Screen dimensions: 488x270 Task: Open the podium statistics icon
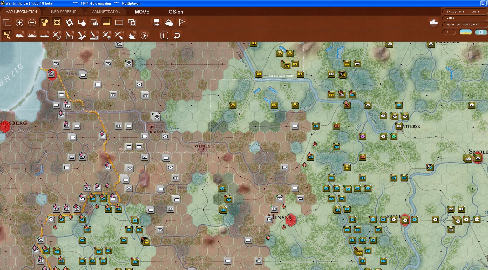point(433,22)
